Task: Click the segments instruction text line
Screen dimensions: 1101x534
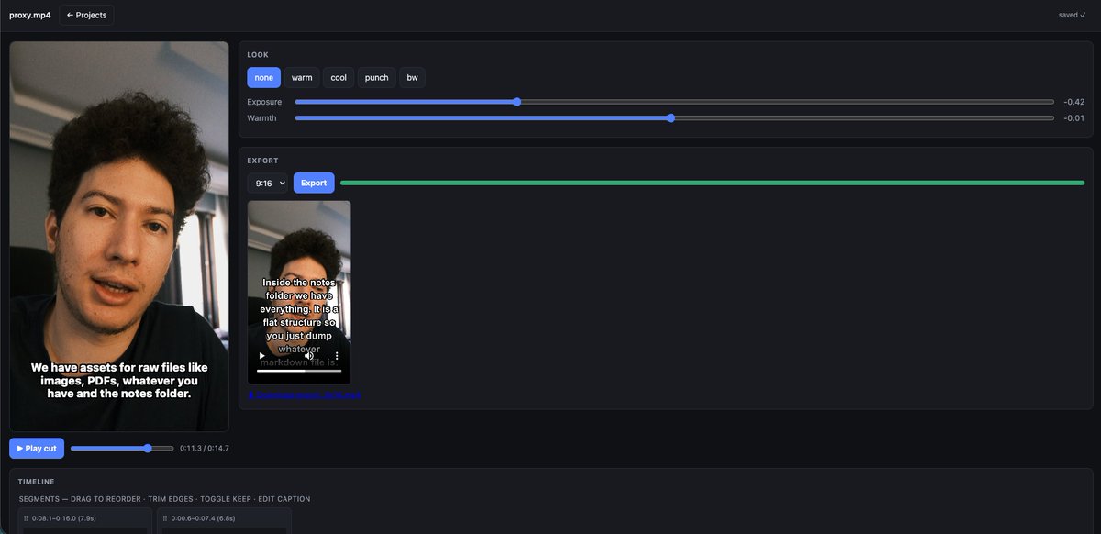Action: point(164,499)
